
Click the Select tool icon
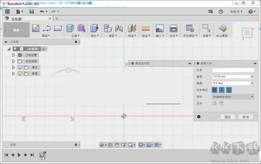coord(206,28)
